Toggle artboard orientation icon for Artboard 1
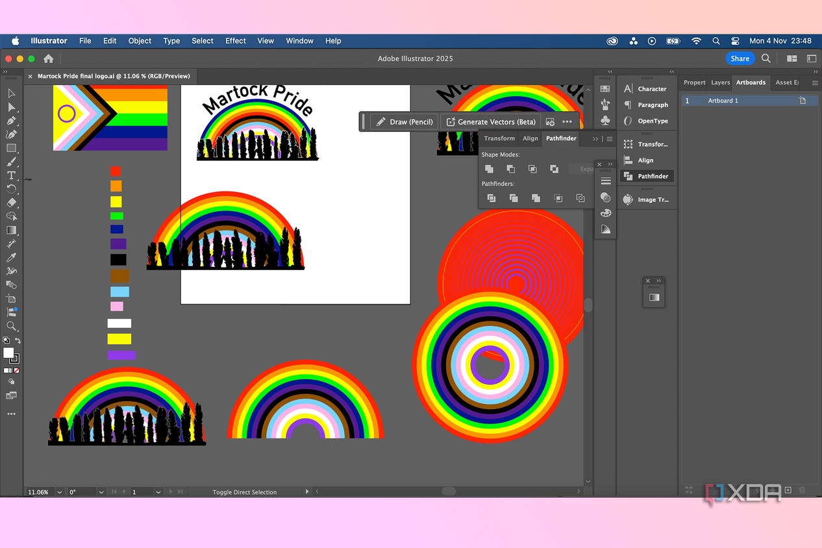Image resolution: width=822 pixels, height=548 pixels. coord(803,101)
